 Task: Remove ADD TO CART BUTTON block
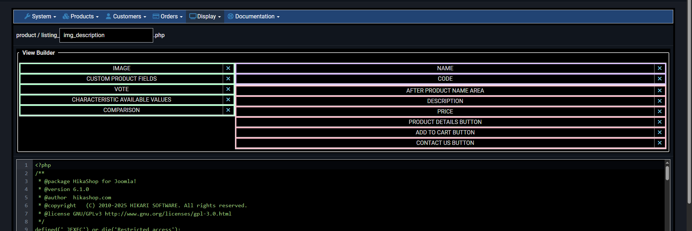coord(660,133)
